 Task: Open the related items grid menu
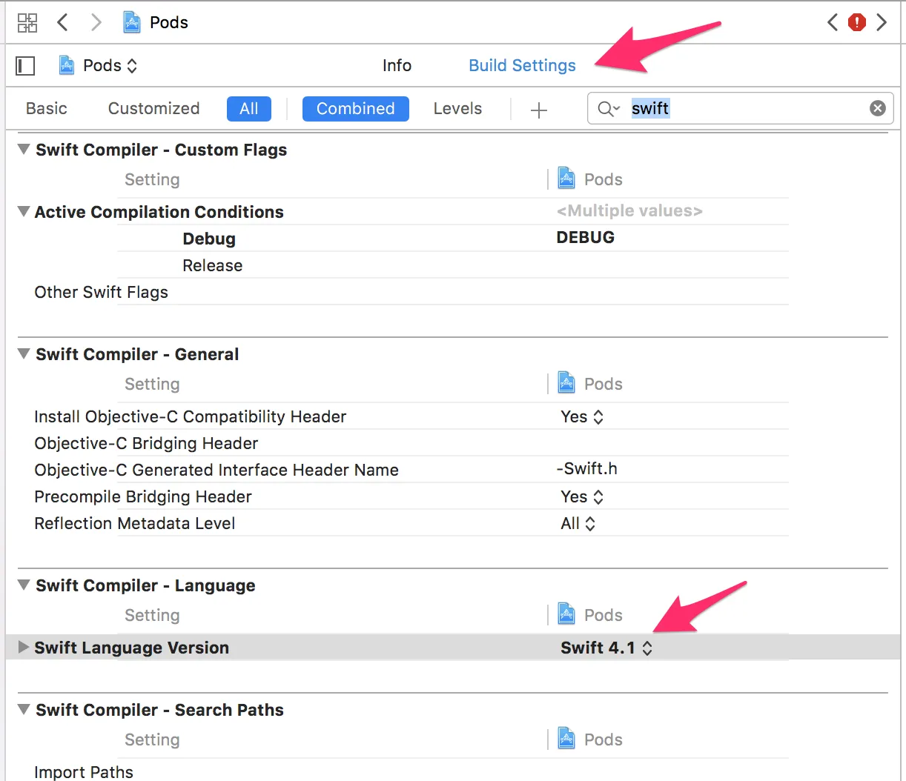pyautogui.click(x=27, y=22)
